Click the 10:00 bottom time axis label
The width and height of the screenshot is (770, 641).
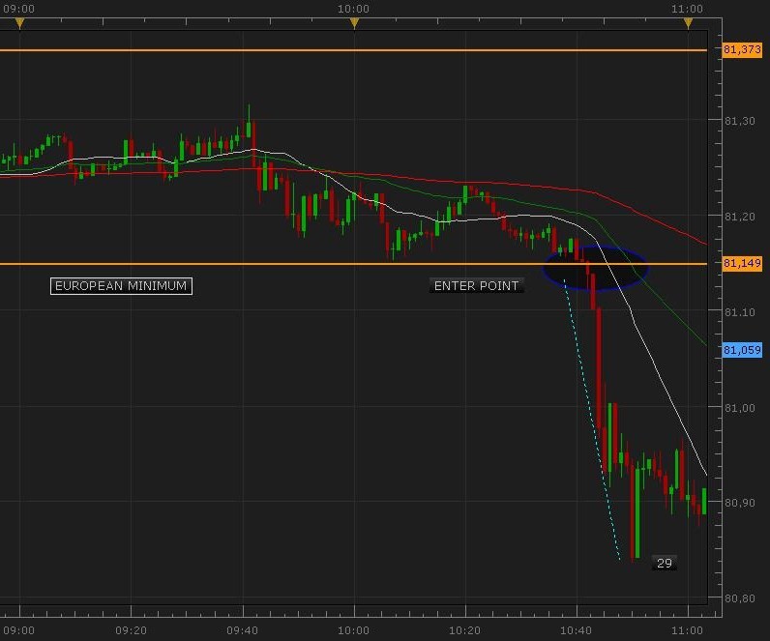point(354,630)
